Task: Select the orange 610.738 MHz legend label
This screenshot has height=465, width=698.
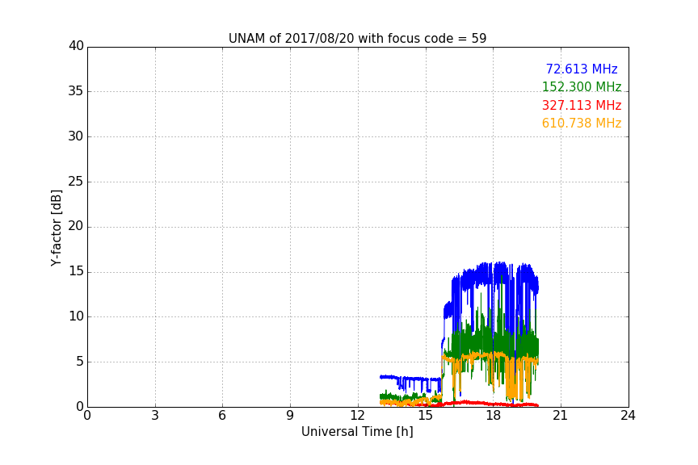Action: [582, 124]
